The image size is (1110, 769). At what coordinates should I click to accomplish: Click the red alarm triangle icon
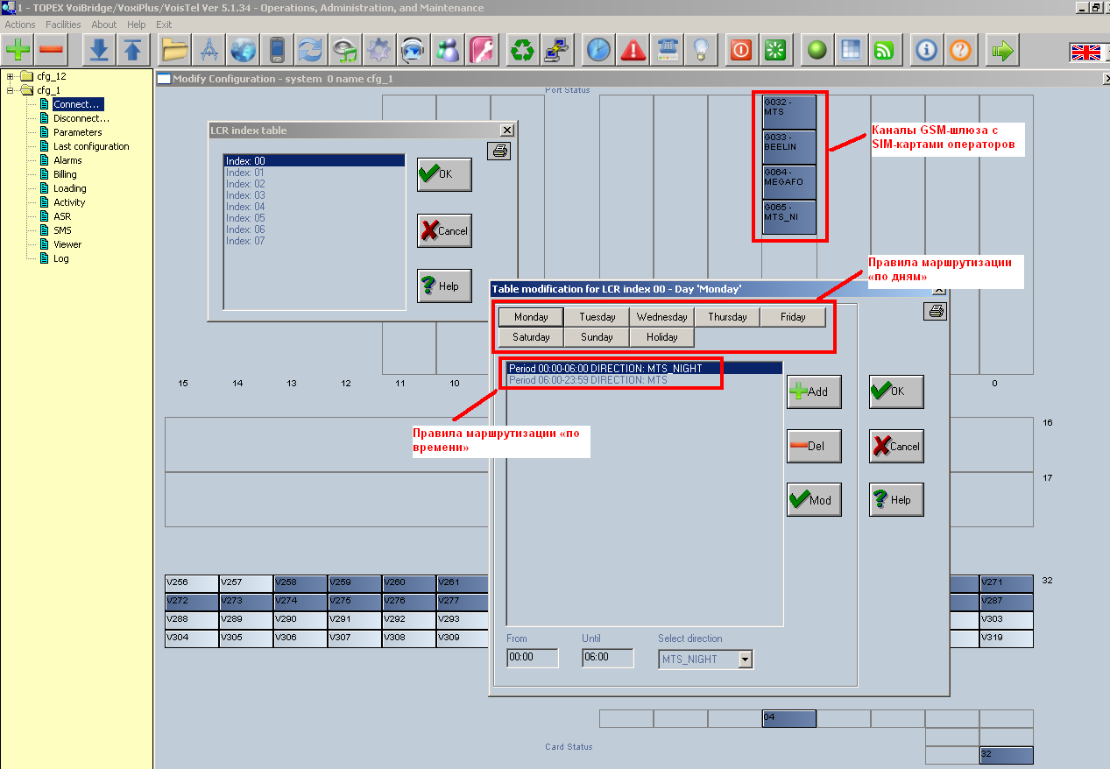click(x=633, y=51)
